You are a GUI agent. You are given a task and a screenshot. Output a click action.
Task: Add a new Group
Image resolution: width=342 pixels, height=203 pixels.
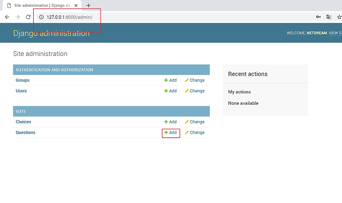coord(171,80)
